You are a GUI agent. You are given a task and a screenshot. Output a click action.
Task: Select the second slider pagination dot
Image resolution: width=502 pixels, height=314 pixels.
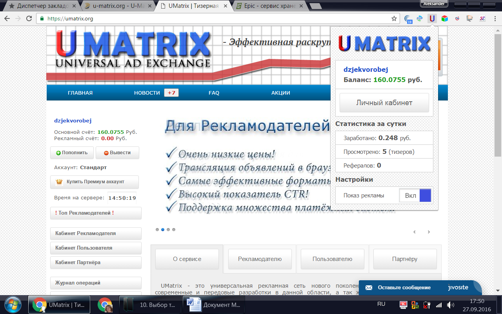tap(163, 230)
